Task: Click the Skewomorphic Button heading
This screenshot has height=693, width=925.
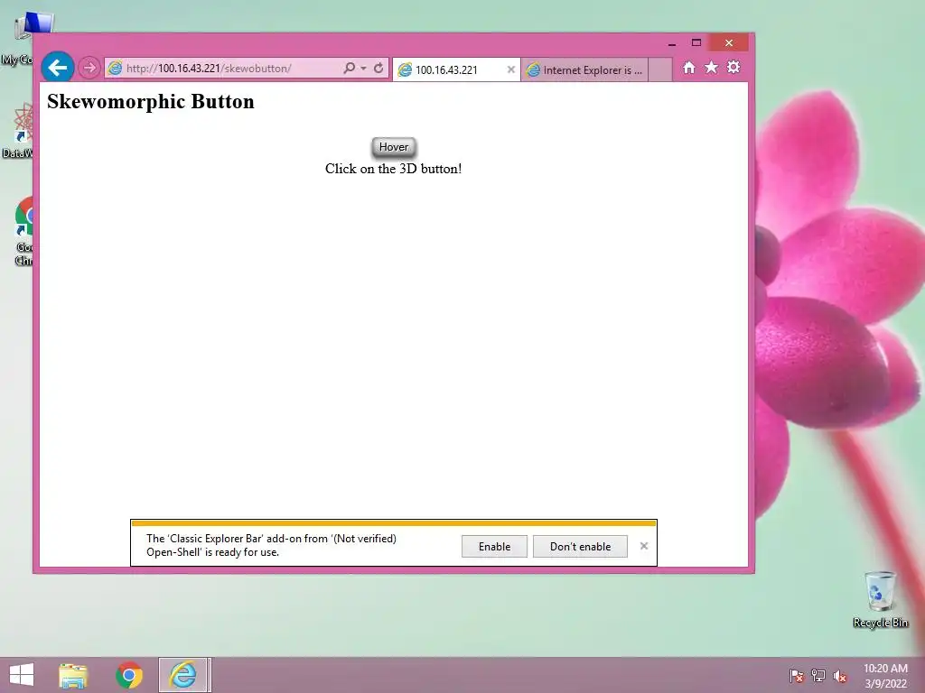Action: pyautogui.click(x=151, y=101)
